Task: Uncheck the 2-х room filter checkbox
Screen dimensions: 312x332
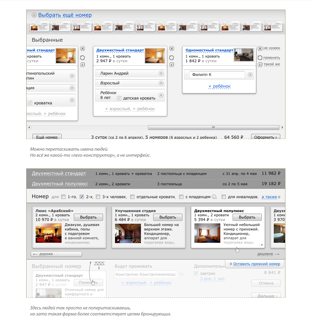Action: tap(82, 197)
